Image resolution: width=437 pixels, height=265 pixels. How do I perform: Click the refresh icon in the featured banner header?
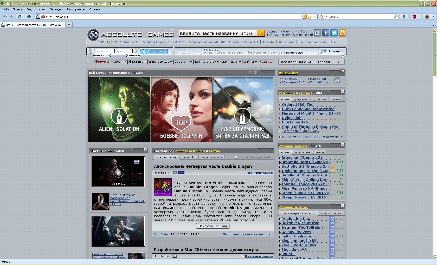tap(250, 72)
